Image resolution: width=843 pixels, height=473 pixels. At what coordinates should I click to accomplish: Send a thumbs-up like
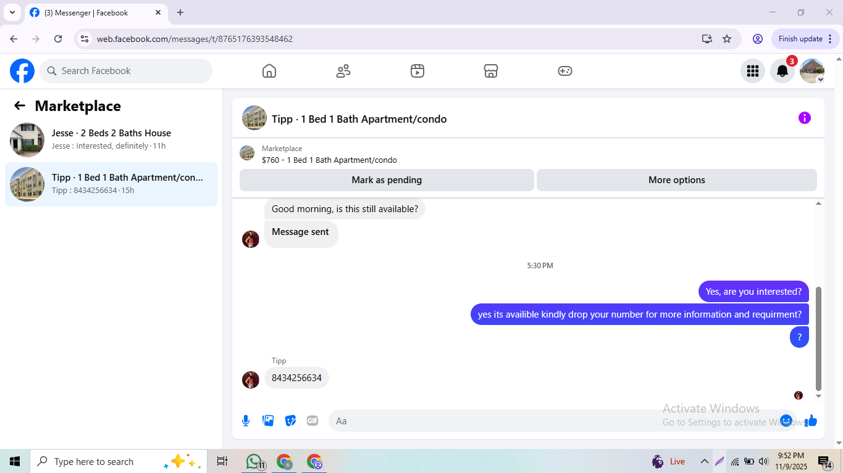point(811,421)
